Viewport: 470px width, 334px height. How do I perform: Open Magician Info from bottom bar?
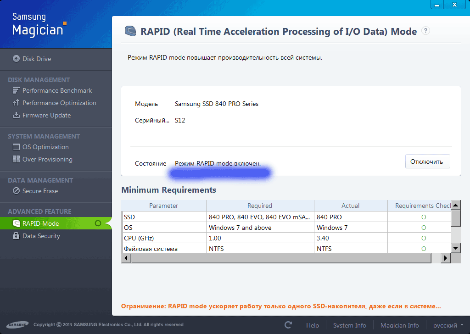coord(399,325)
